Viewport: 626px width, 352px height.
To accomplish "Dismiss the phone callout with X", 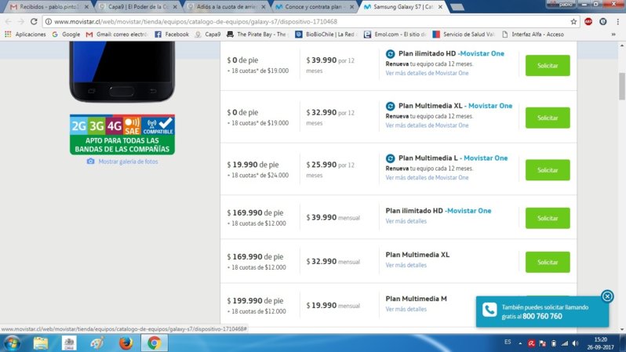I will [607, 296].
